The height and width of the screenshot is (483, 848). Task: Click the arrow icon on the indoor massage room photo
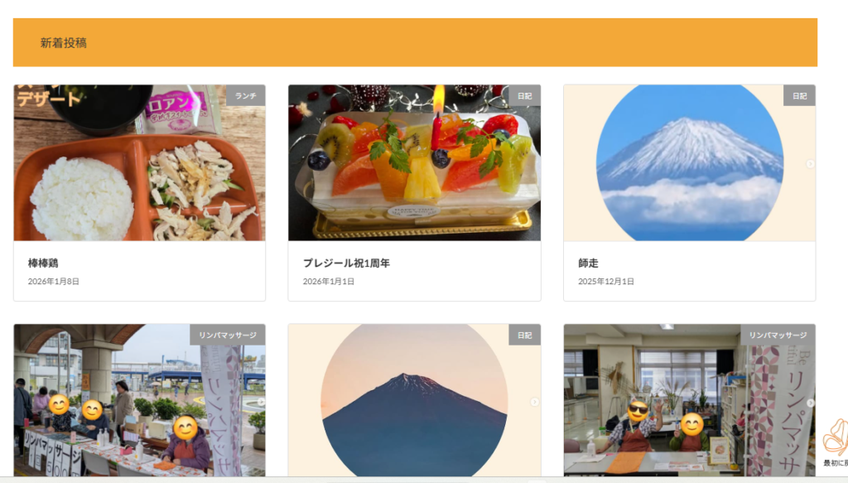pos(810,403)
